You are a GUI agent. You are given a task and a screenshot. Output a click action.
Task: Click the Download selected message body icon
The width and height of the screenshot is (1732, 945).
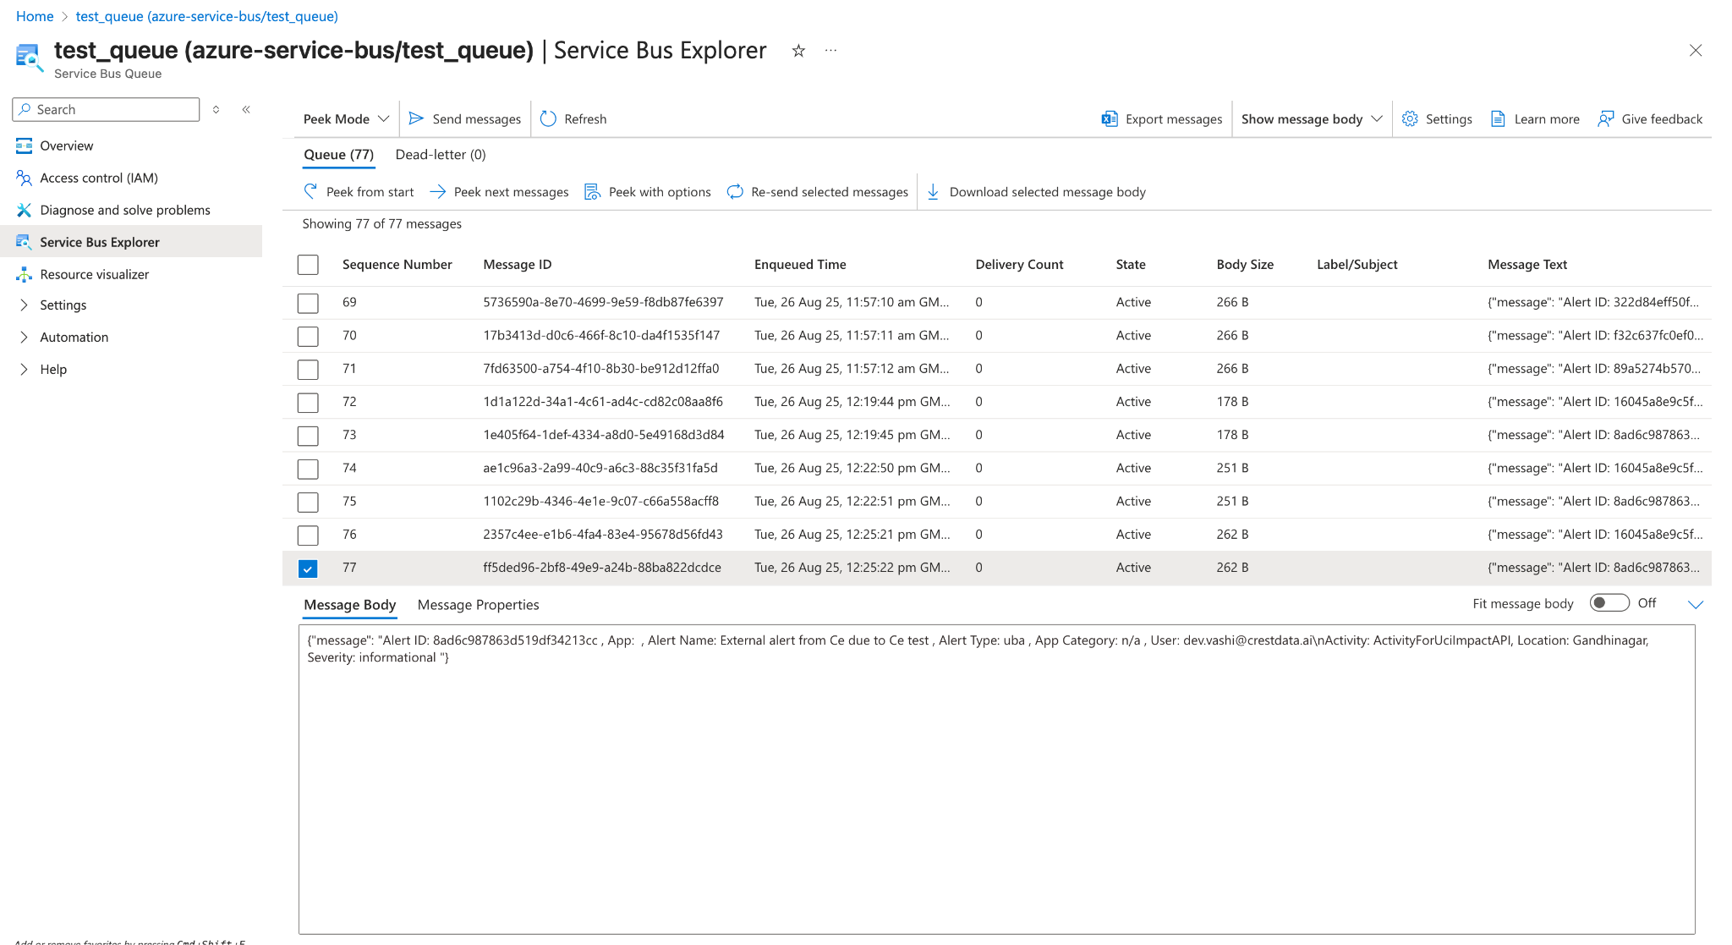click(x=933, y=191)
